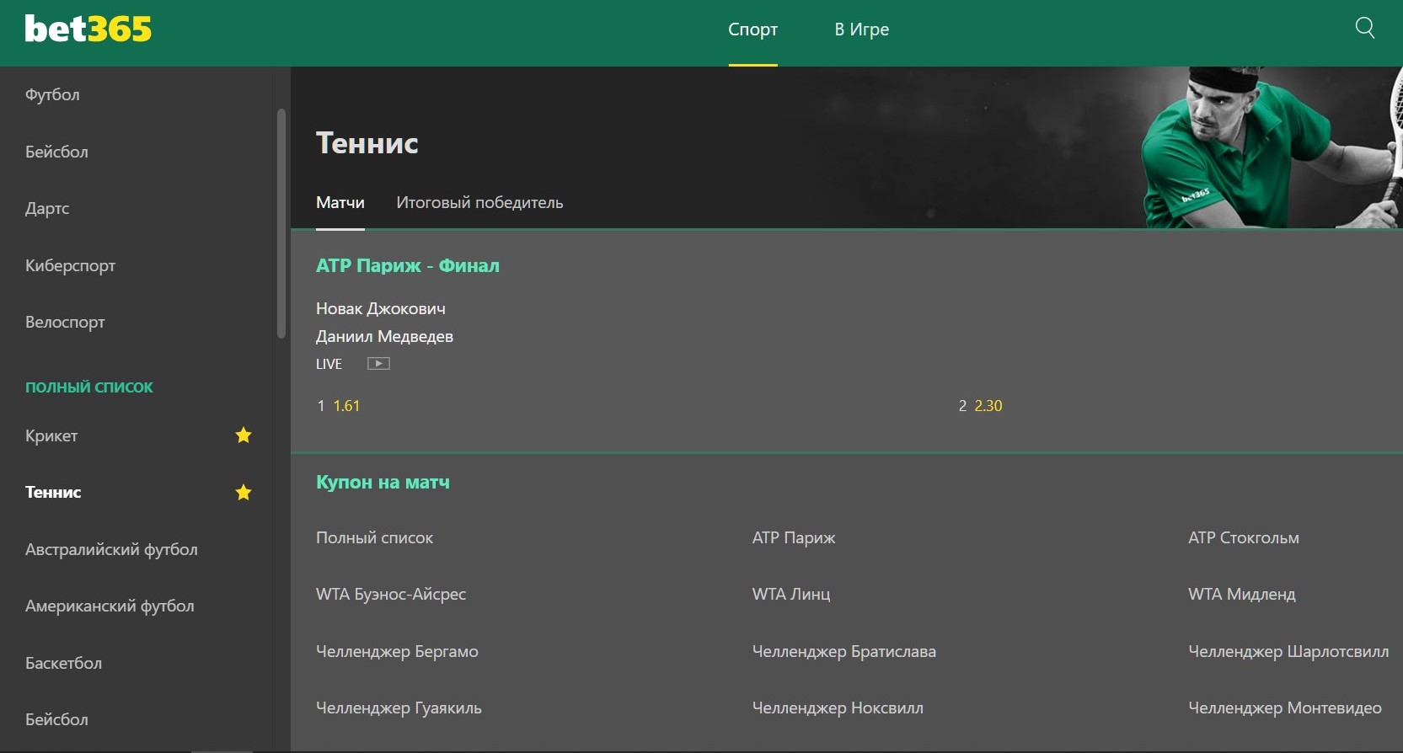
Task: Open Челленджер Братислава coupon link
Action: pyautogui.click(x=844, y=652)
